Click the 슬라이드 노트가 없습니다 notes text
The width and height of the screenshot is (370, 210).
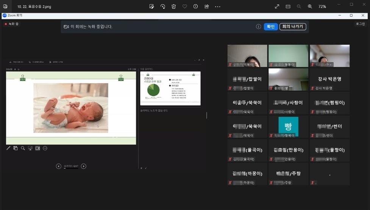tap(154, 110)
